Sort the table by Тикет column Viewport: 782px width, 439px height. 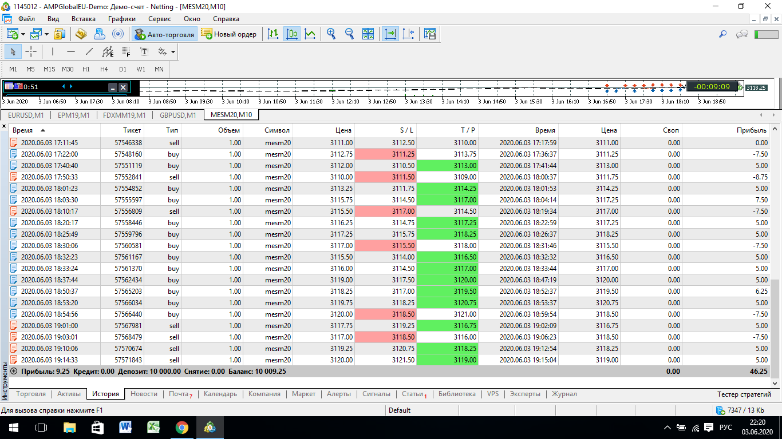pos(123,130)
